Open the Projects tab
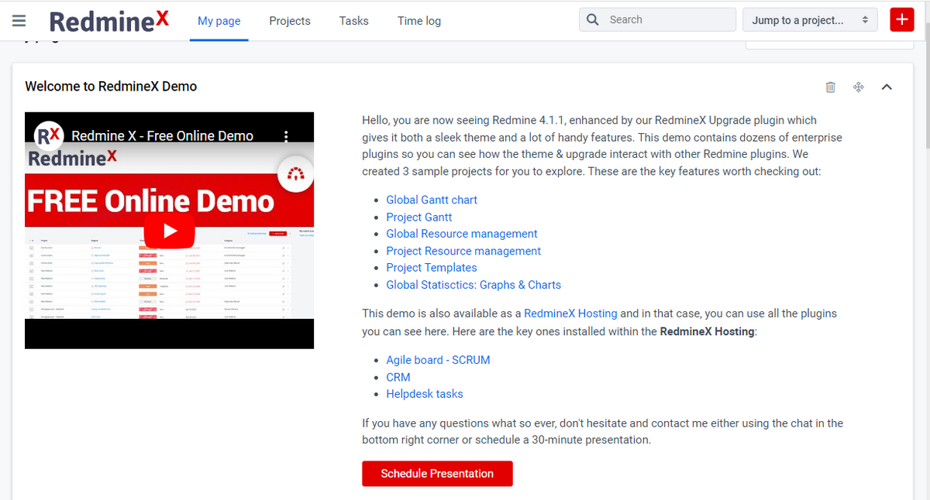The image size is (930, 500). click(290, 21)
